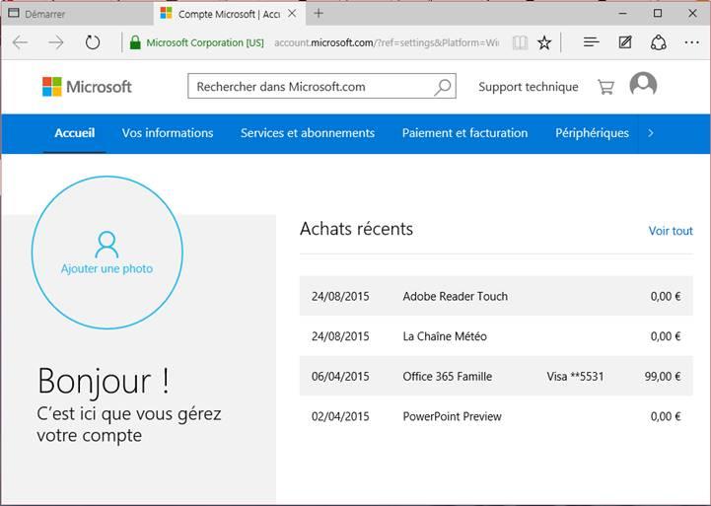Add page to favorites with star icon
The image size is (711, 506).
[544, 43]
